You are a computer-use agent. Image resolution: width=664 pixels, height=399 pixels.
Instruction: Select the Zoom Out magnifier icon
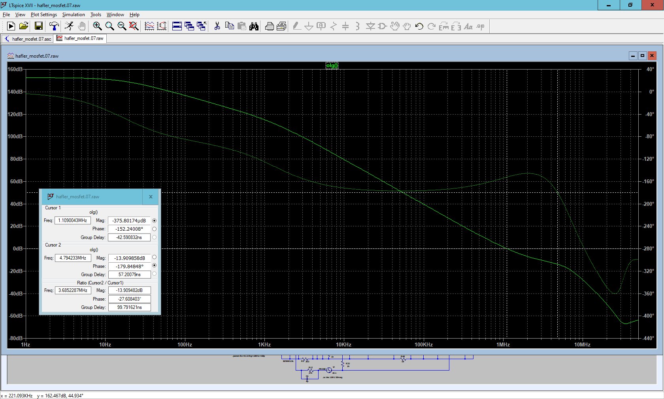tap(122, 26)
